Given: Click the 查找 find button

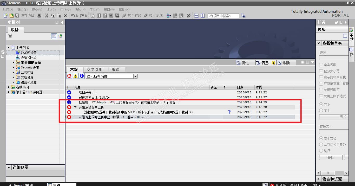Looking at the screenshot, I should (334, 117).
